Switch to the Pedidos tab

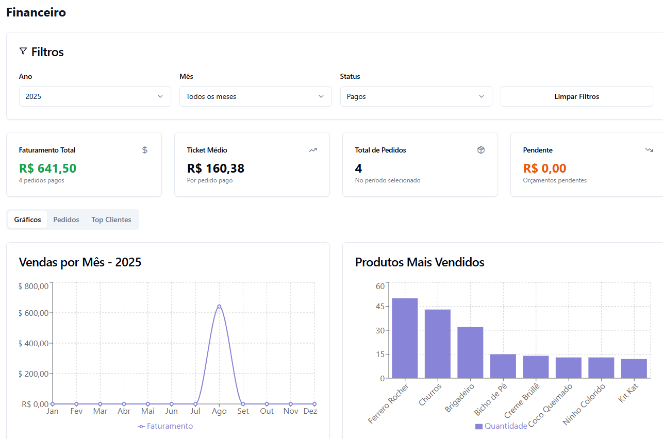pos(66,220)
